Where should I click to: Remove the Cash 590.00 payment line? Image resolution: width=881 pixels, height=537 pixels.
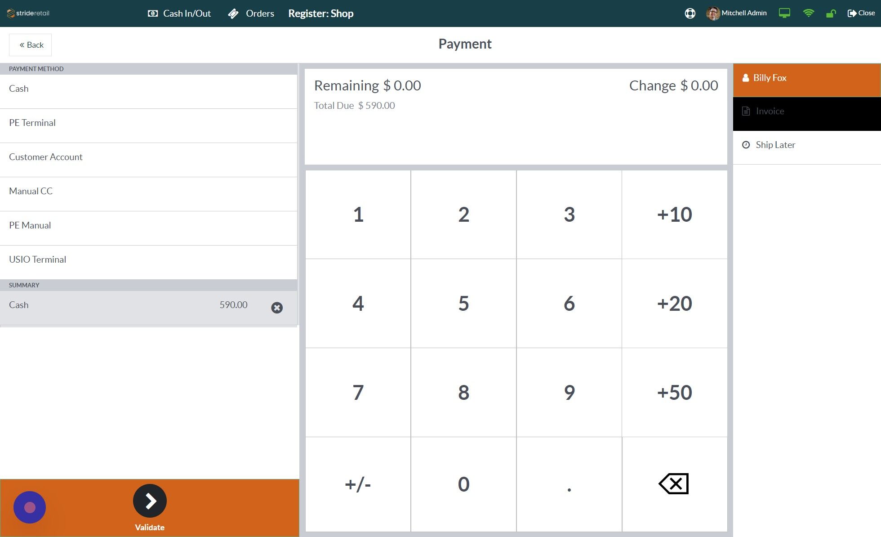point(277,308)
